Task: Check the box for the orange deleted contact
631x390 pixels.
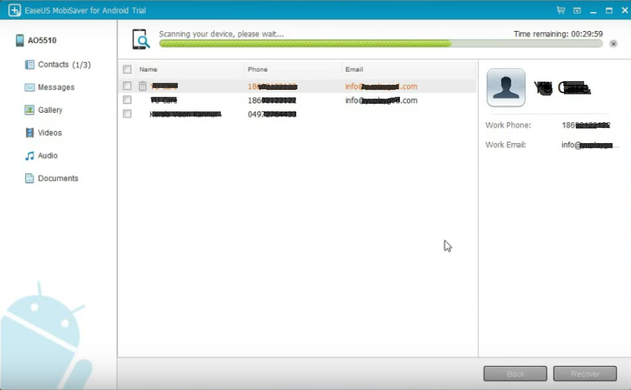Action: tap(127, 85)
